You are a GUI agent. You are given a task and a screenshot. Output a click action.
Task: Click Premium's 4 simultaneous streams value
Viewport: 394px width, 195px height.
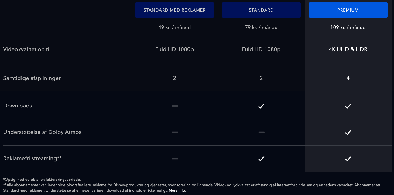348,78
